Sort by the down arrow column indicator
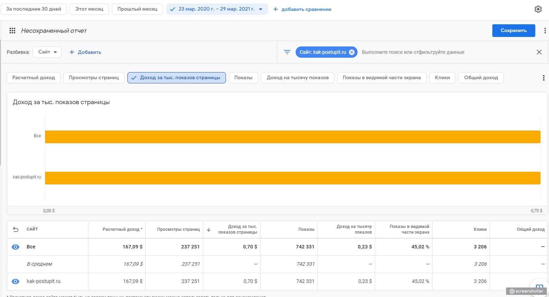The height and width of the screenshot is (297, 549). point(209,230)
